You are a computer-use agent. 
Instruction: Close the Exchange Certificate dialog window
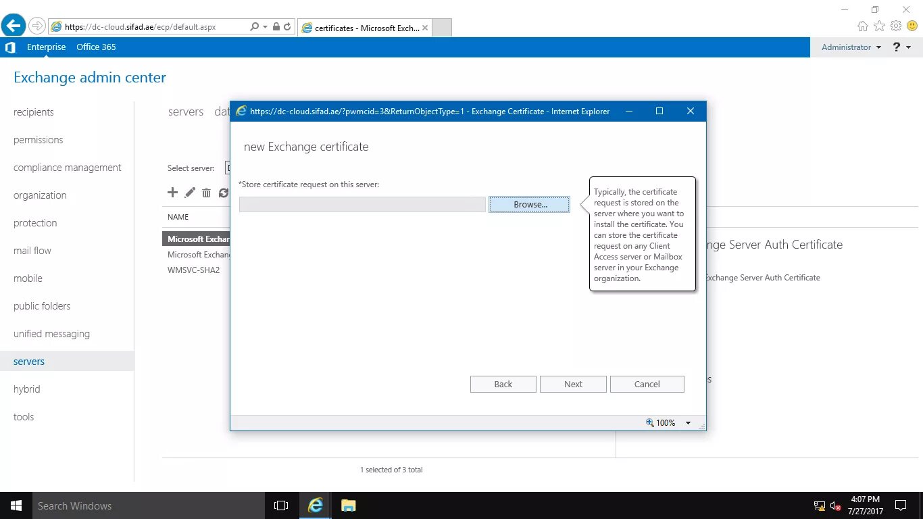point(691,111)
